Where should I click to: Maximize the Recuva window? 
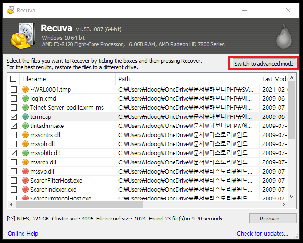[266, 10]
